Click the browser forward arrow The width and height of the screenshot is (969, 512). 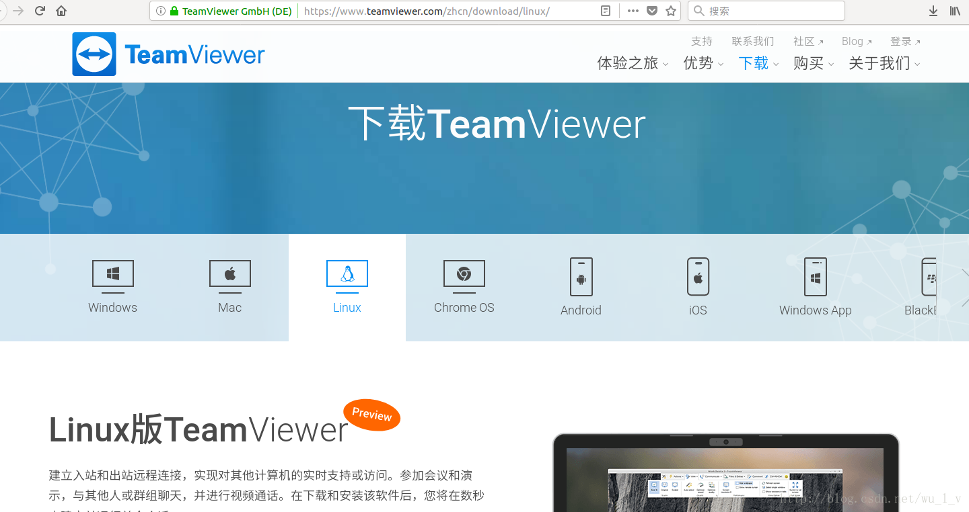18,11
